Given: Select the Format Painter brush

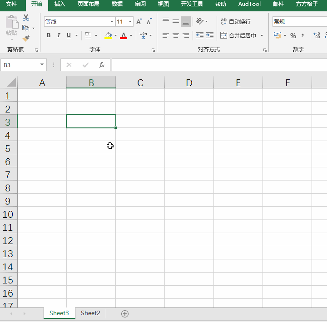Looking at the screenshot, I should pos(26,39).
